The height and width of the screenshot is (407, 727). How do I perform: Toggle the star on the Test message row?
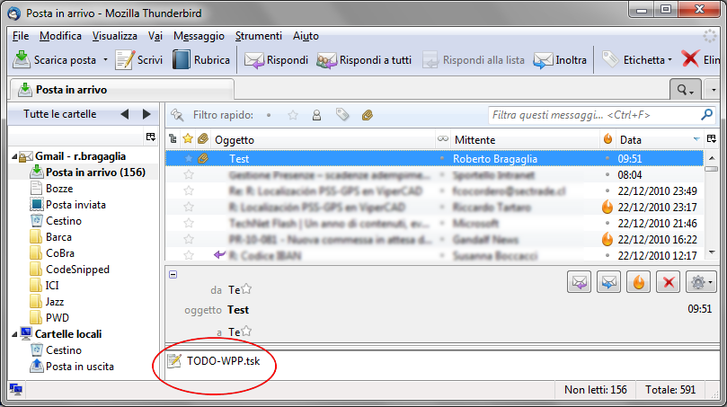188,158
